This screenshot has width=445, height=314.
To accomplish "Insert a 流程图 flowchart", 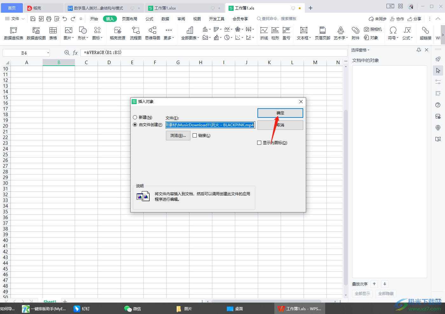I will pos(136,33).
